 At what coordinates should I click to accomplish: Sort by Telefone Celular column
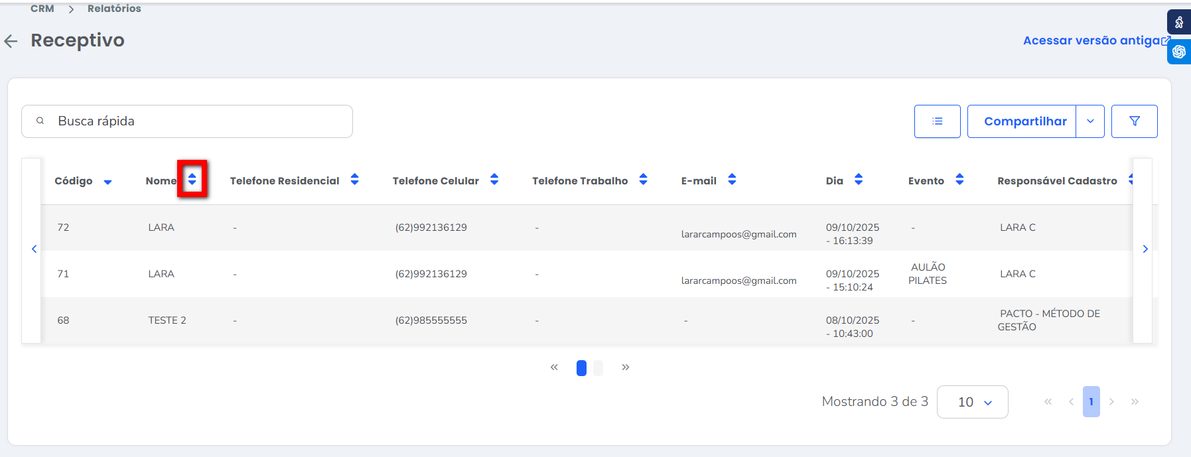pyautogui.click(x=494, y=180)
